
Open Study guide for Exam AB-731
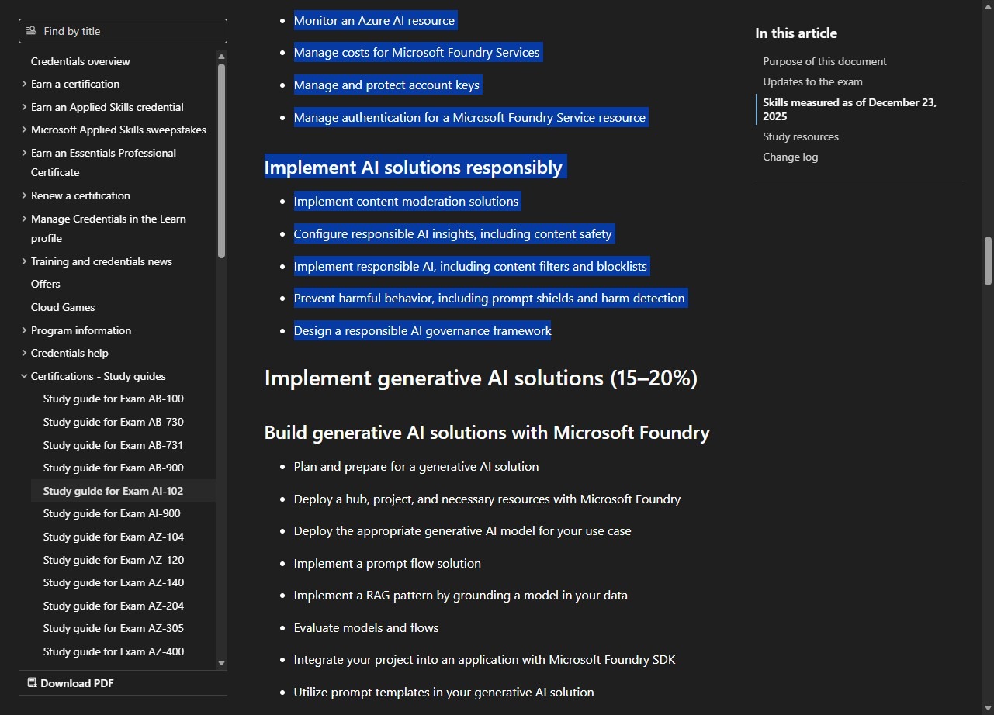coord(113,445)
